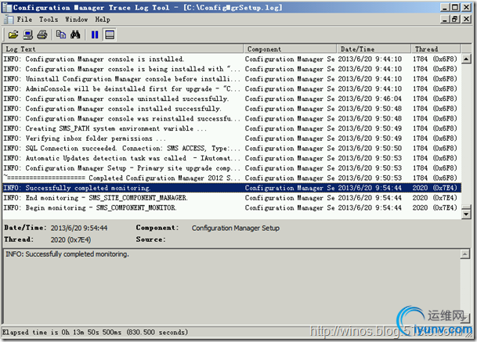Select row 'End monitoring - SMS_SITE_COMPONENT_MANAGER.'
The image size is (477, 342).
[232, 197]
